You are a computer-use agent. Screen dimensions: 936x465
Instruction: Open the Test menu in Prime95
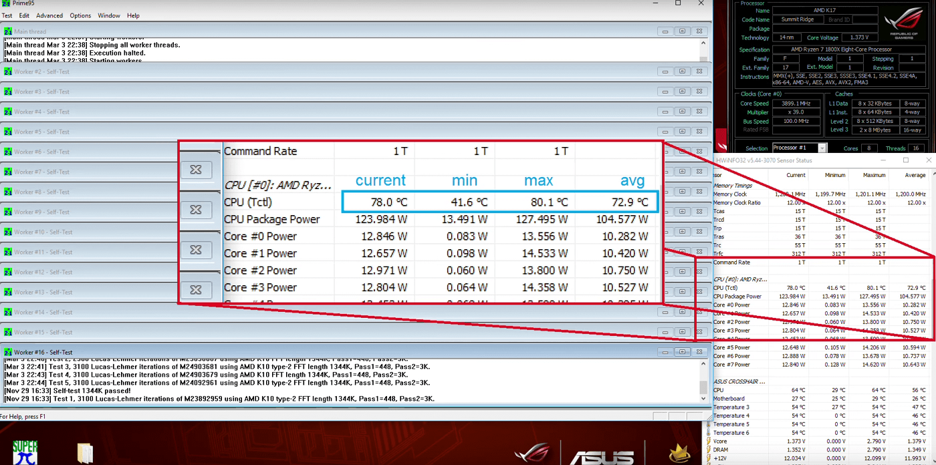(7, 15)
